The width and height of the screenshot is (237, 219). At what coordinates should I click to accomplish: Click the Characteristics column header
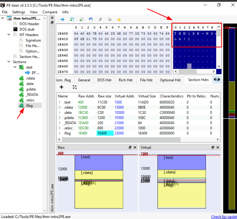pos(172,96)
